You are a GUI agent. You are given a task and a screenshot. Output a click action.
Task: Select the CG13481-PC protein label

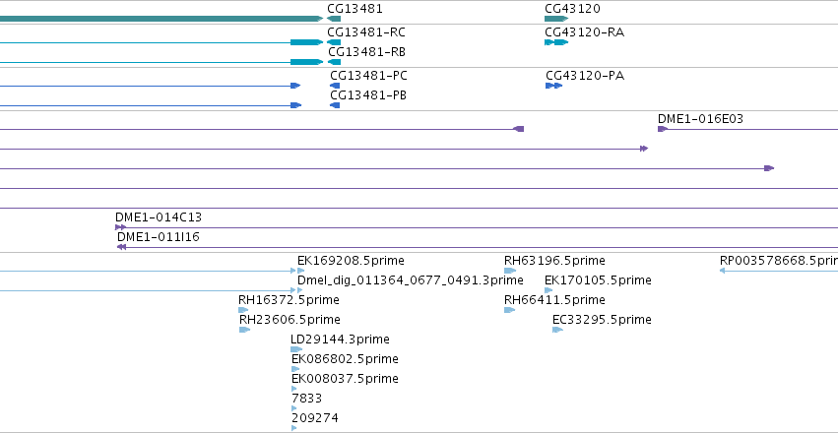pos(368,76)
